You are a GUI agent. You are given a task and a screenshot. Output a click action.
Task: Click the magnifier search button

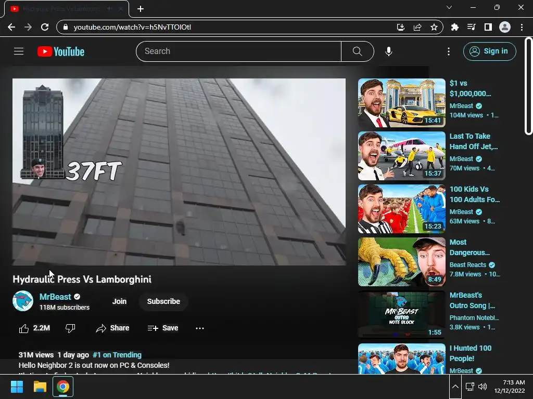coord(357,51)
